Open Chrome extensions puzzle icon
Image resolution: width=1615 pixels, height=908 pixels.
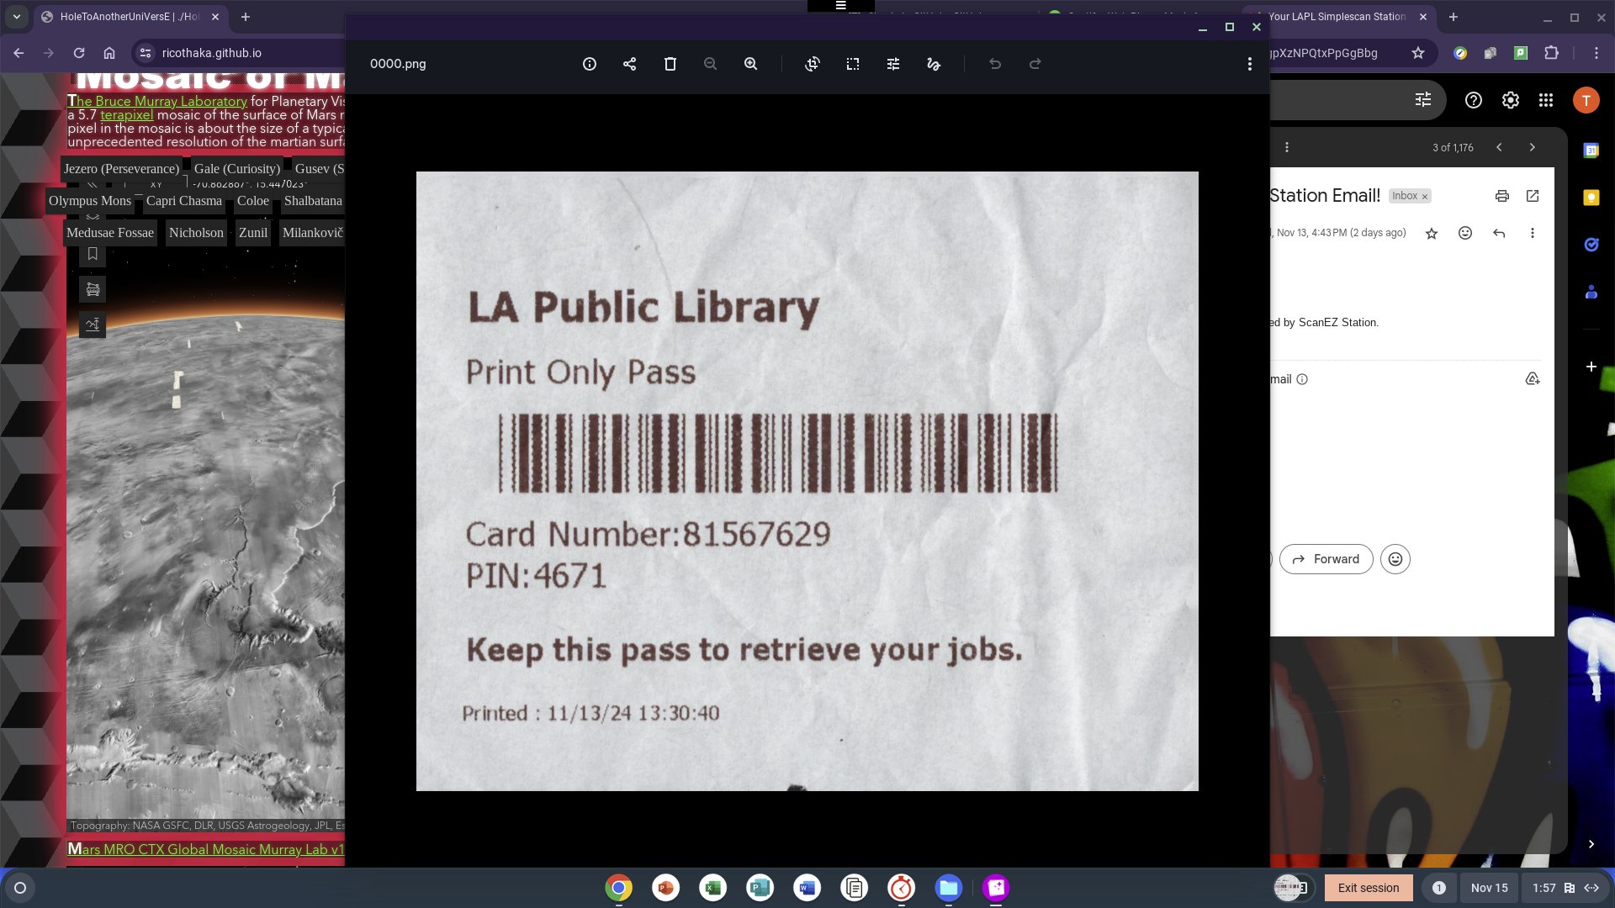1552,53
